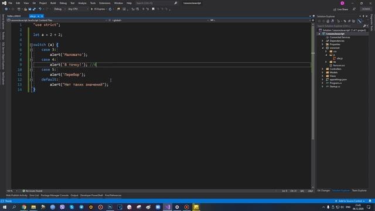Open the editor zoom level dropdown

click(x=12, y=191)
